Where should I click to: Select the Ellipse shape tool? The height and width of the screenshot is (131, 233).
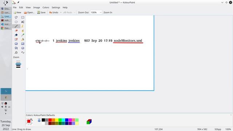click(23, 48)
